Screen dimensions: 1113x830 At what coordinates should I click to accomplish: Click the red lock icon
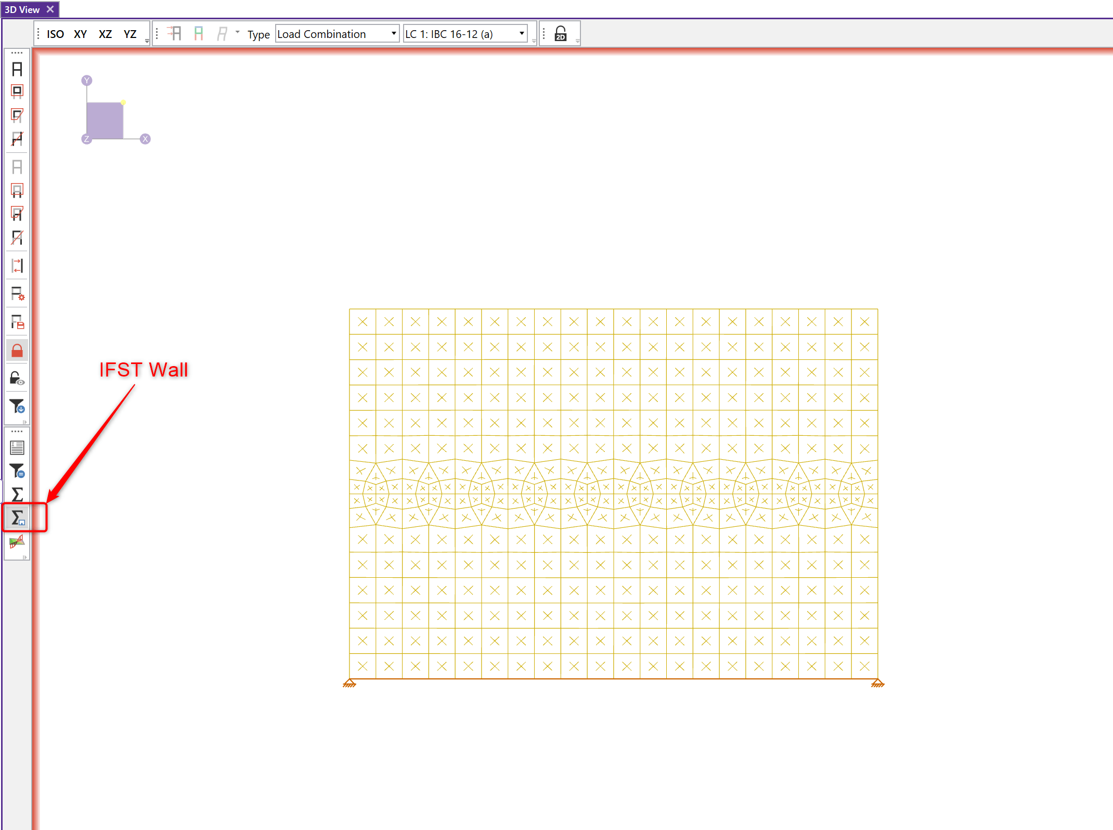coord(17,351)
